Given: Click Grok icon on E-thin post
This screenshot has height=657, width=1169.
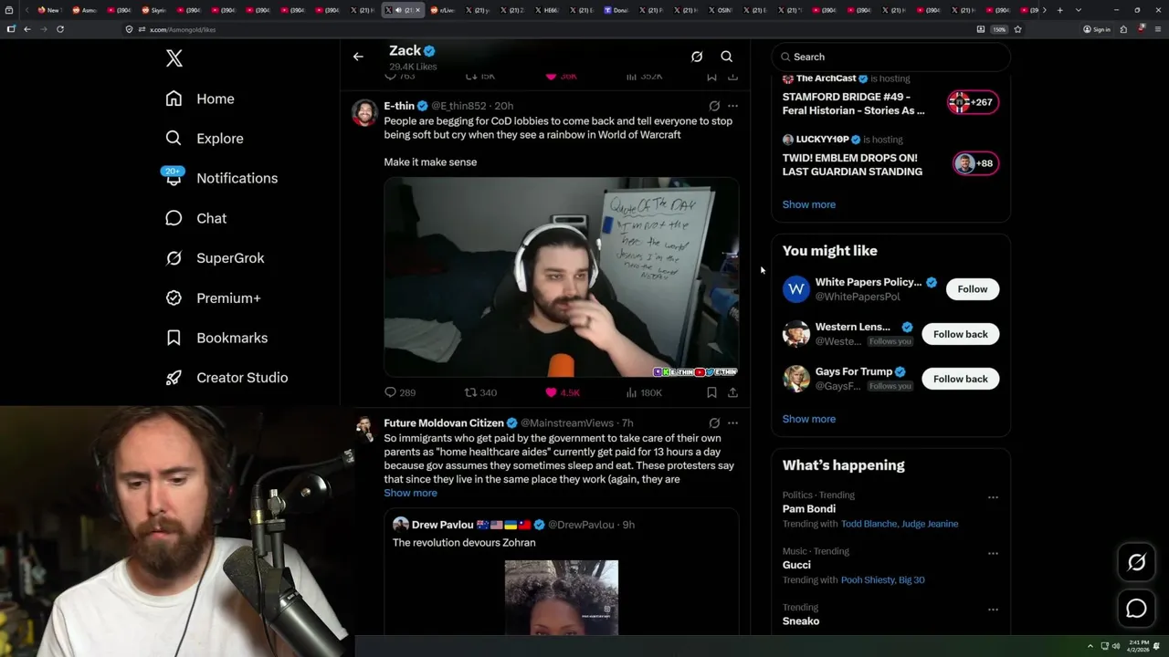Looking at the screenshot, I should [714, 106].
